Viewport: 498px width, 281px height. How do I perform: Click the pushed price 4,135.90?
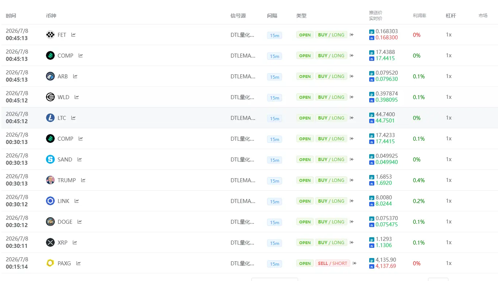pyautogui.click(x=386, y=260)
